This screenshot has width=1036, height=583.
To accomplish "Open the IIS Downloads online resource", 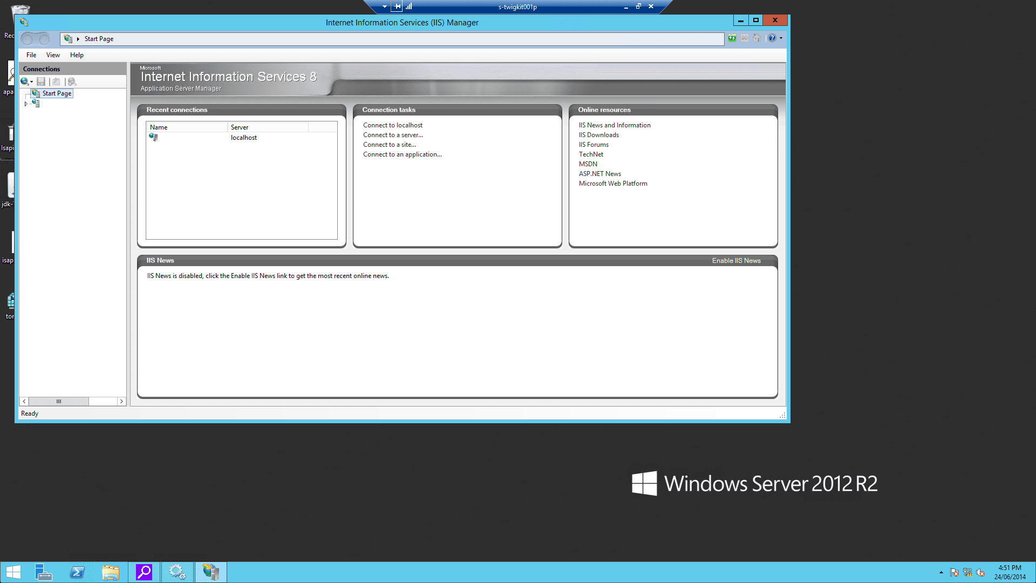I will [x=598, y=135].
